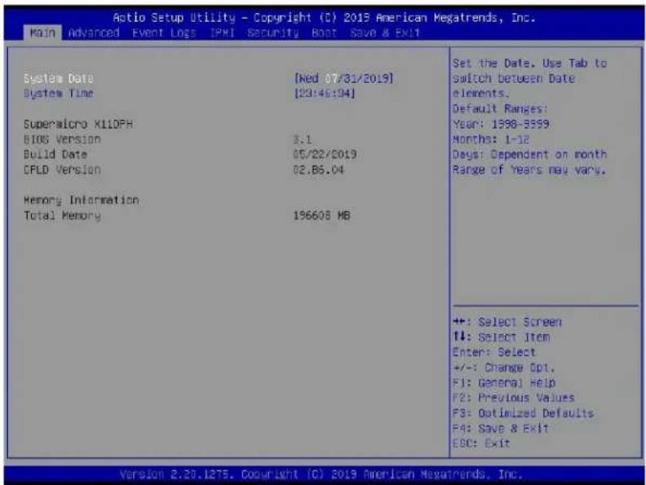The width and height of the screenshot is (646, 485).
Task: Open the Security tab
Action: point(272,33)
